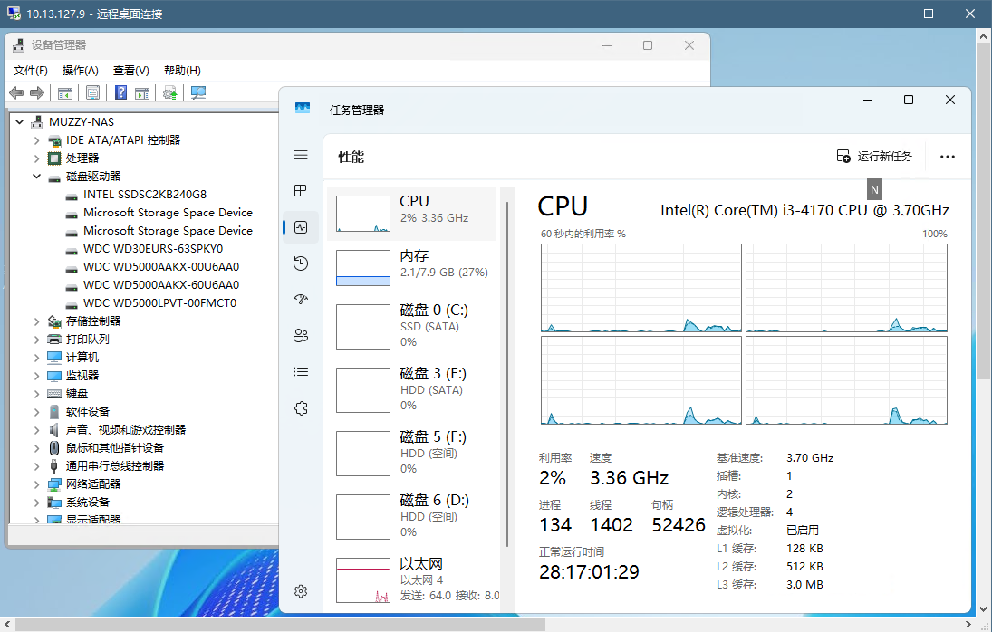Open the three-dot more options button
This screenshot has width=992, height=632.
(948, 157)
